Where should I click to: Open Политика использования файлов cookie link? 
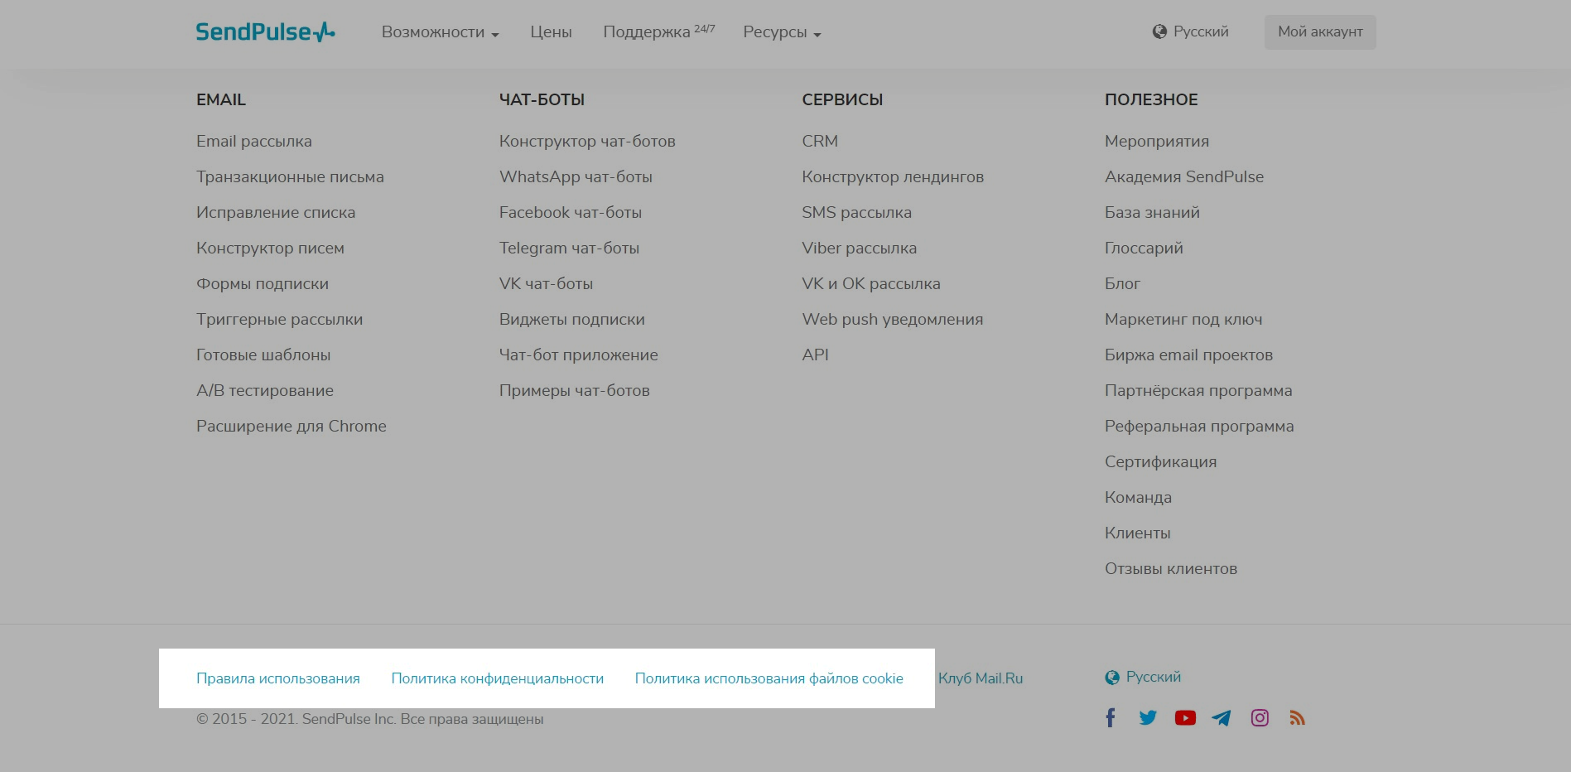(769, 678)
